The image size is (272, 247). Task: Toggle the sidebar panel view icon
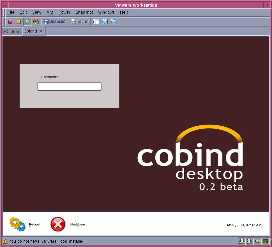click(96, 22)
